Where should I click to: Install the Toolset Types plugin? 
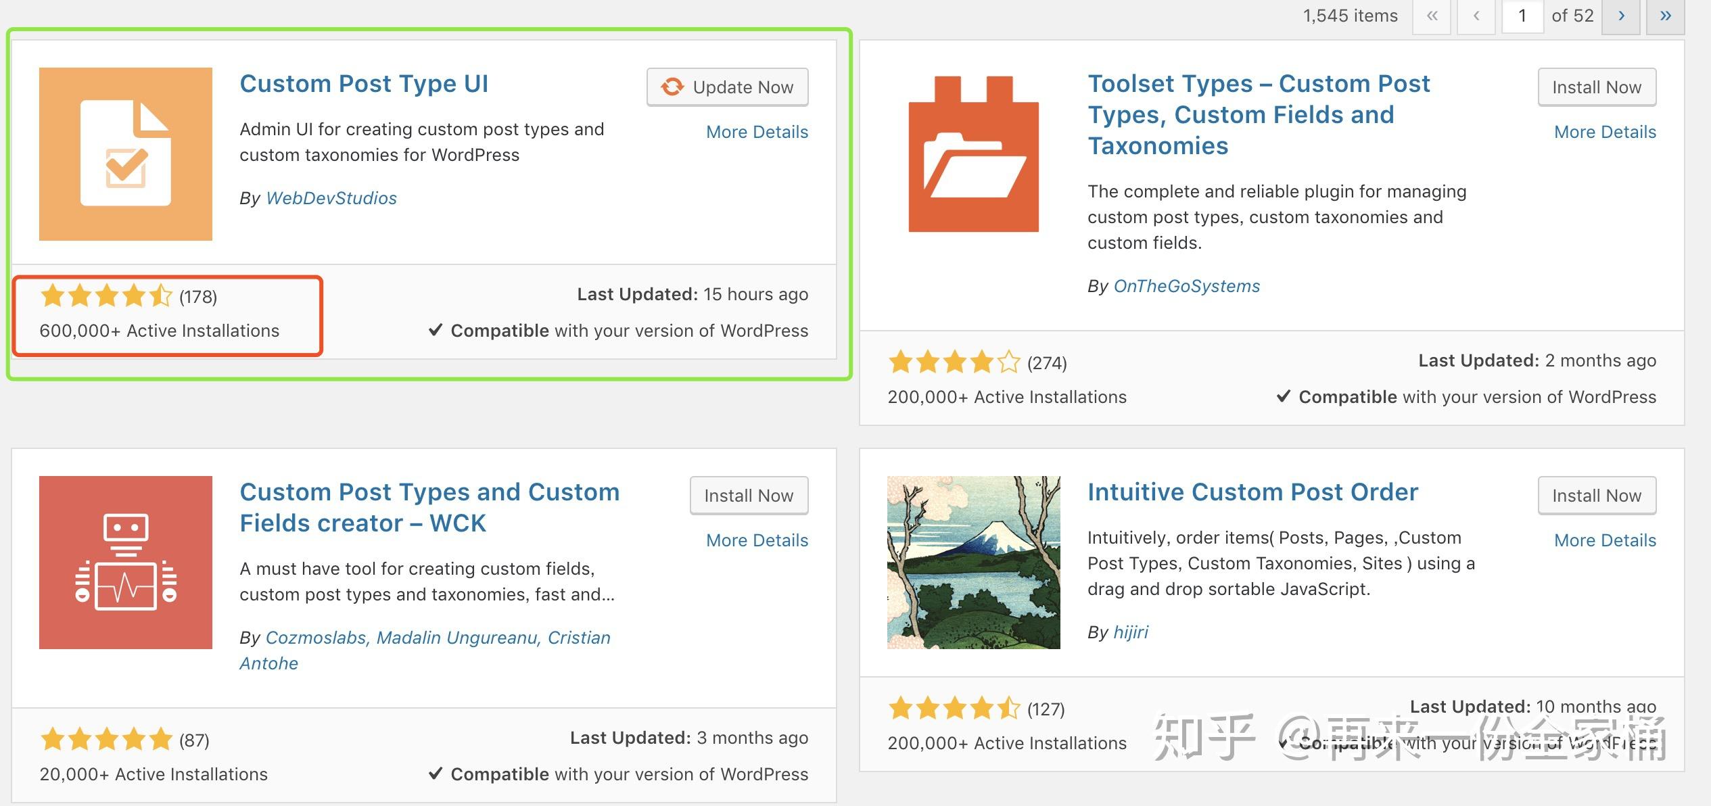pyautogui.click(x=1596, y=87)
